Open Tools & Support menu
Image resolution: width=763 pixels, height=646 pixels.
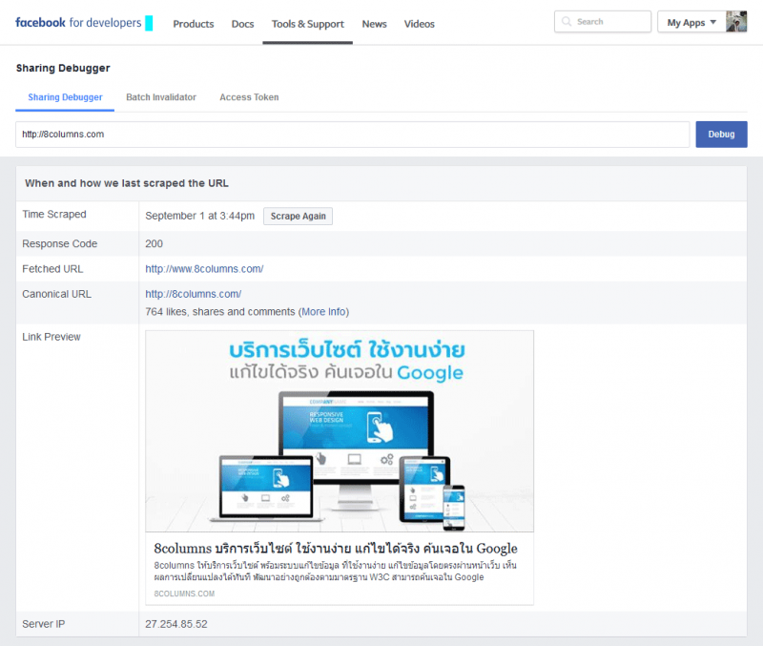click(307, 24)
